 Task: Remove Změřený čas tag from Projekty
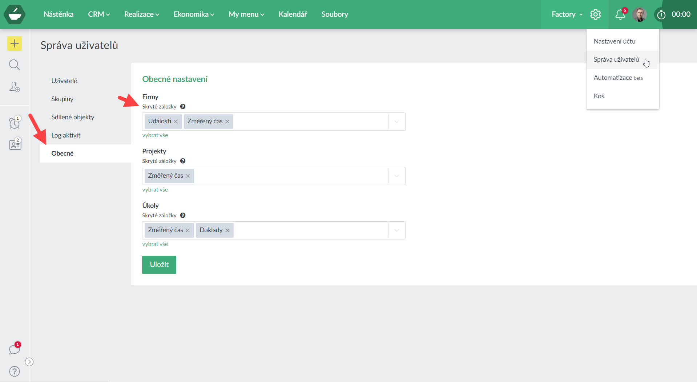point(188,176)
